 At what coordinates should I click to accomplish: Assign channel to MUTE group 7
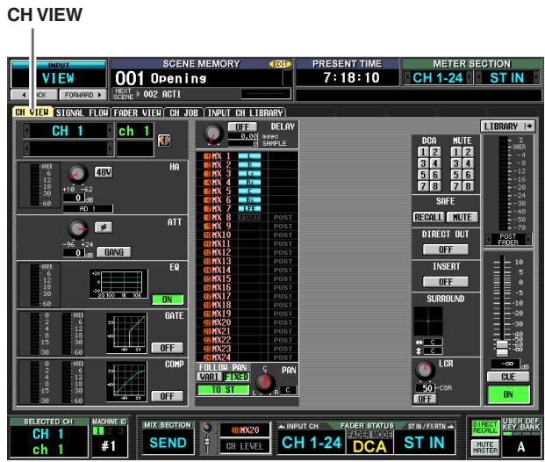pos(456,186)
